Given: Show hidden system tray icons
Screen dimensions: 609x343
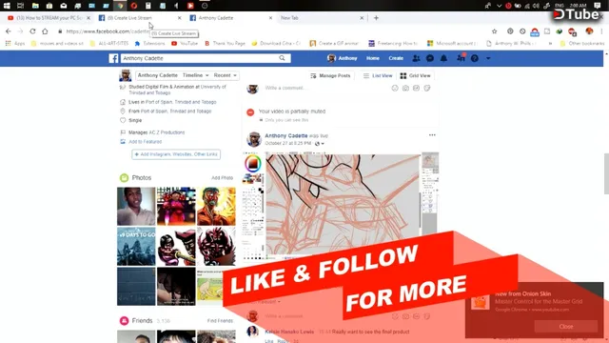Looking at the screenshot, I should (499, 6).
